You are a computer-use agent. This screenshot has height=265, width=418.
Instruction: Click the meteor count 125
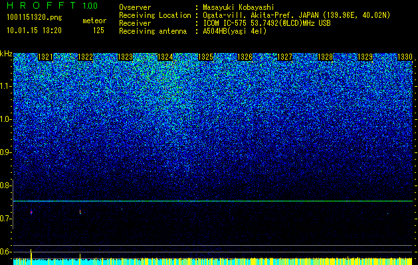98,30
